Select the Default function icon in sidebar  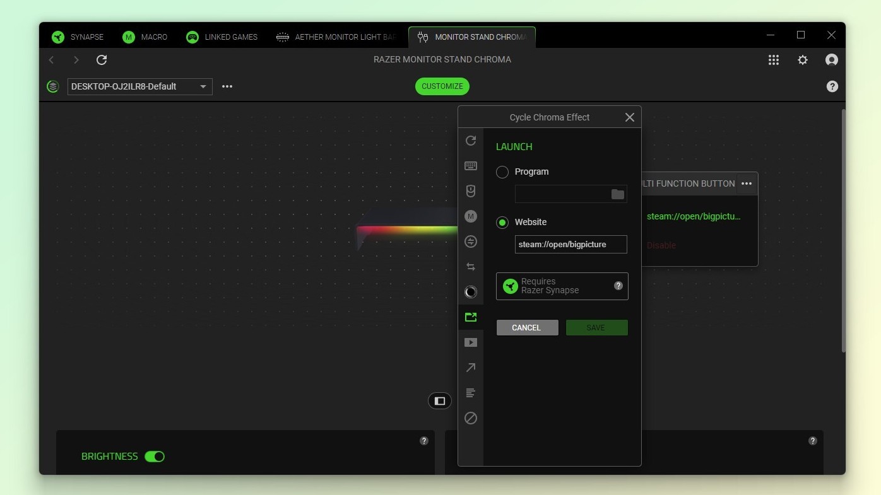pyautogui.click(x=471, y=141)
